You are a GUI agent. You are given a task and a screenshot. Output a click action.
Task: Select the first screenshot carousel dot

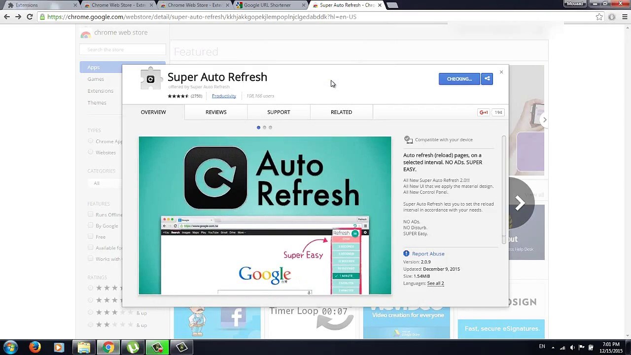tap(258, 128)
